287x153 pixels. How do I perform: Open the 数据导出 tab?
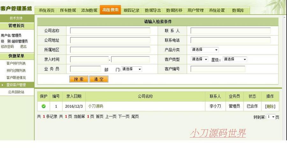(x=153, y=11)
